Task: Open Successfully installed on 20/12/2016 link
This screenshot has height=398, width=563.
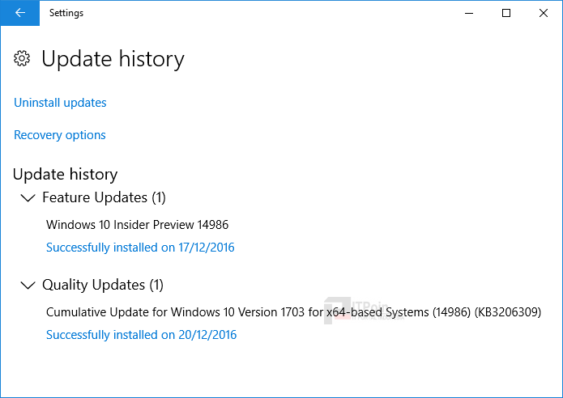Action: click(x=142, y=335)
